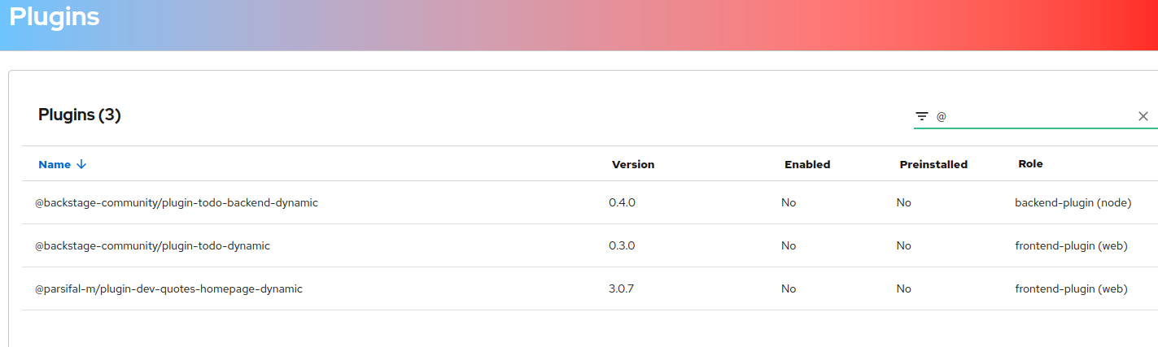Viewport: 1158px width, 347px height.
Task: Click the Plugins (3) table heading
Action: (80, 115)
